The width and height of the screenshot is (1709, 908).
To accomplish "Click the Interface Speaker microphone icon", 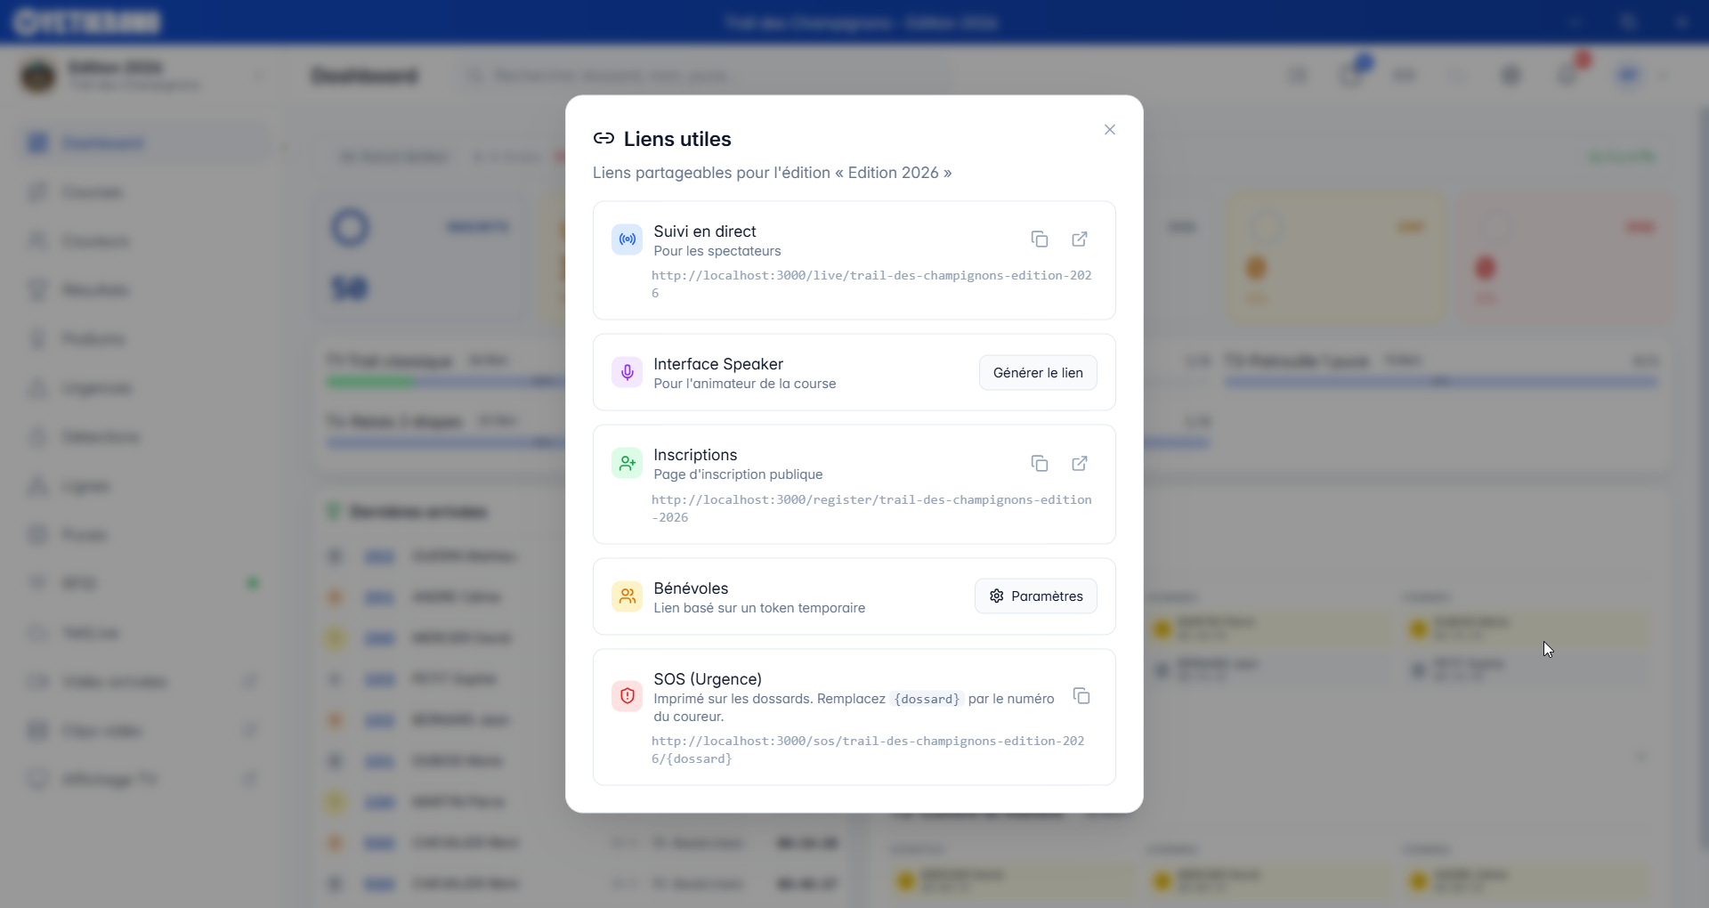I will pyautogui.click(x=627, y=372).
